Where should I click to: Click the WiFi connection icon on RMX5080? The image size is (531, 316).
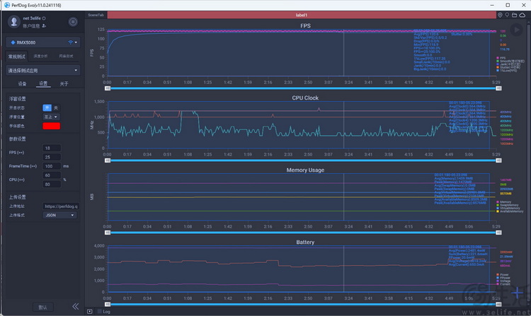(x=70, y=42)
